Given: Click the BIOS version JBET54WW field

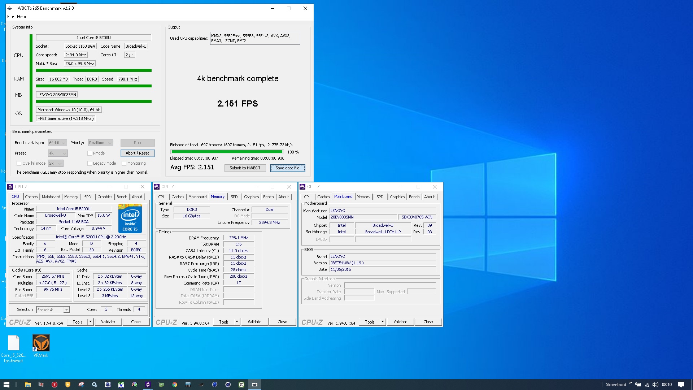Looking at the screenshot, I should click(x=383, y=263).
